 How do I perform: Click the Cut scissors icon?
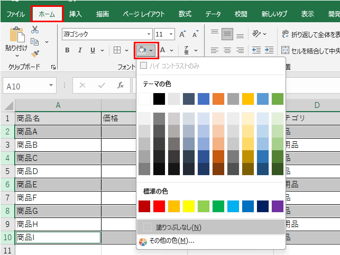(x=35, y=30)
